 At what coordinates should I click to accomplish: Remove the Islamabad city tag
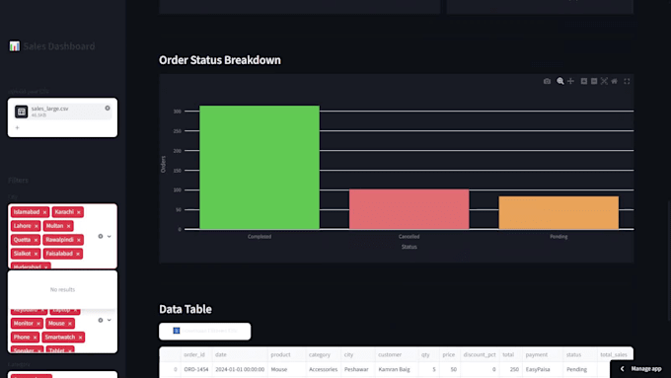(44, 212)
